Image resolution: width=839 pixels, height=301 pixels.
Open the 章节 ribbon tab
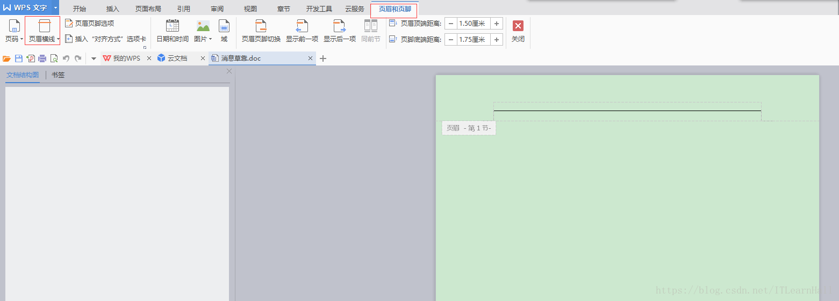[284, 9]
